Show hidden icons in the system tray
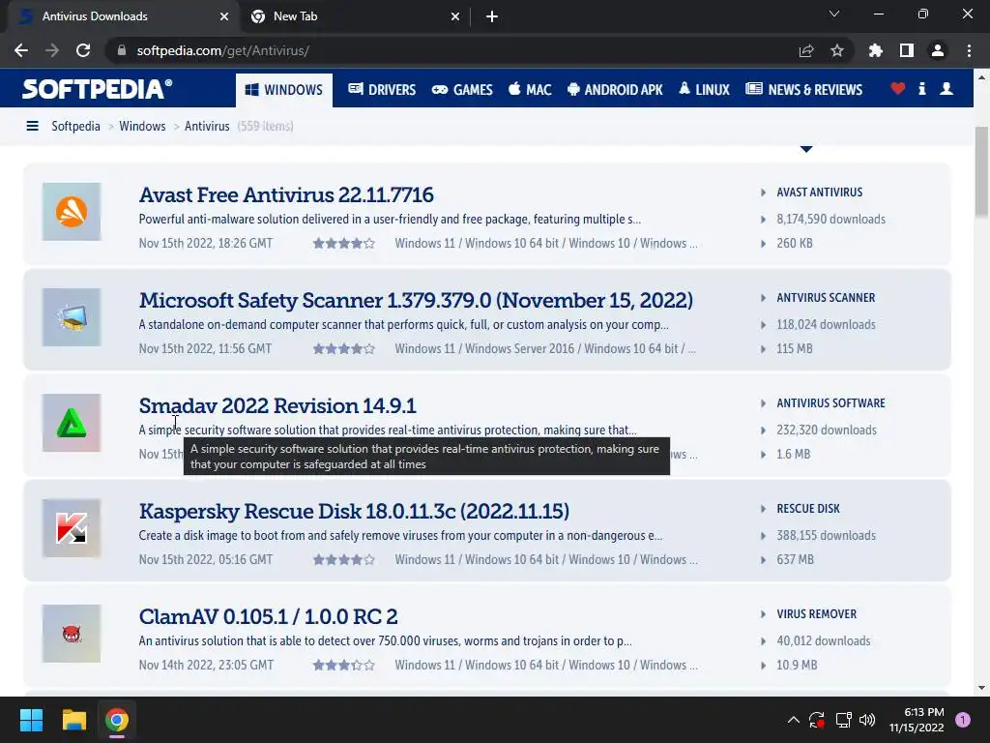The height and width of the screenshot is (743, 990). pyautogui.click(x=794, y=720)
